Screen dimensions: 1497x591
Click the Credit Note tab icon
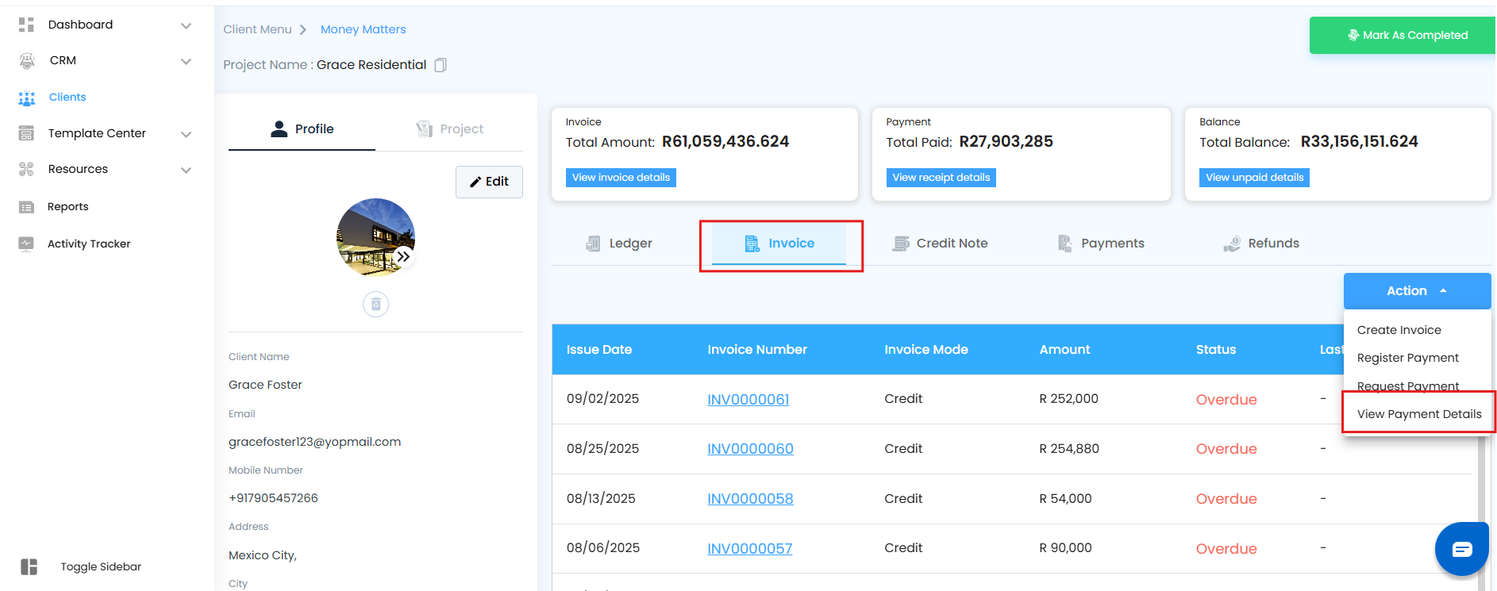[x=900, y=244]
